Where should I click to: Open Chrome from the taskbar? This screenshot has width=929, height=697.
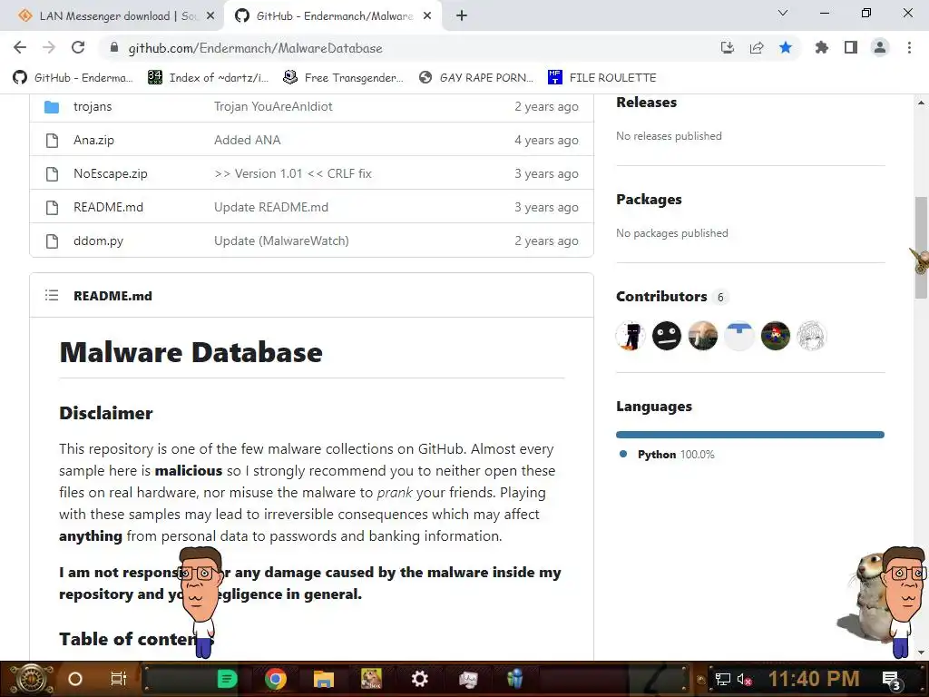tap(275, 679)
